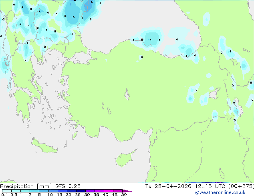This screenshot has width=254, height=196.
Task: Select the 35–40 mm legend swatch
Action: tap(99, 191)
